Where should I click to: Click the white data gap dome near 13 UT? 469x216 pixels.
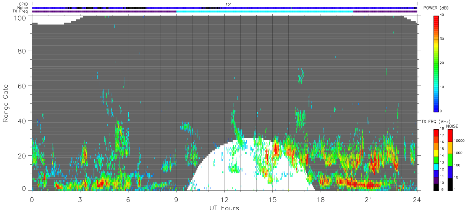click(250, 164)
